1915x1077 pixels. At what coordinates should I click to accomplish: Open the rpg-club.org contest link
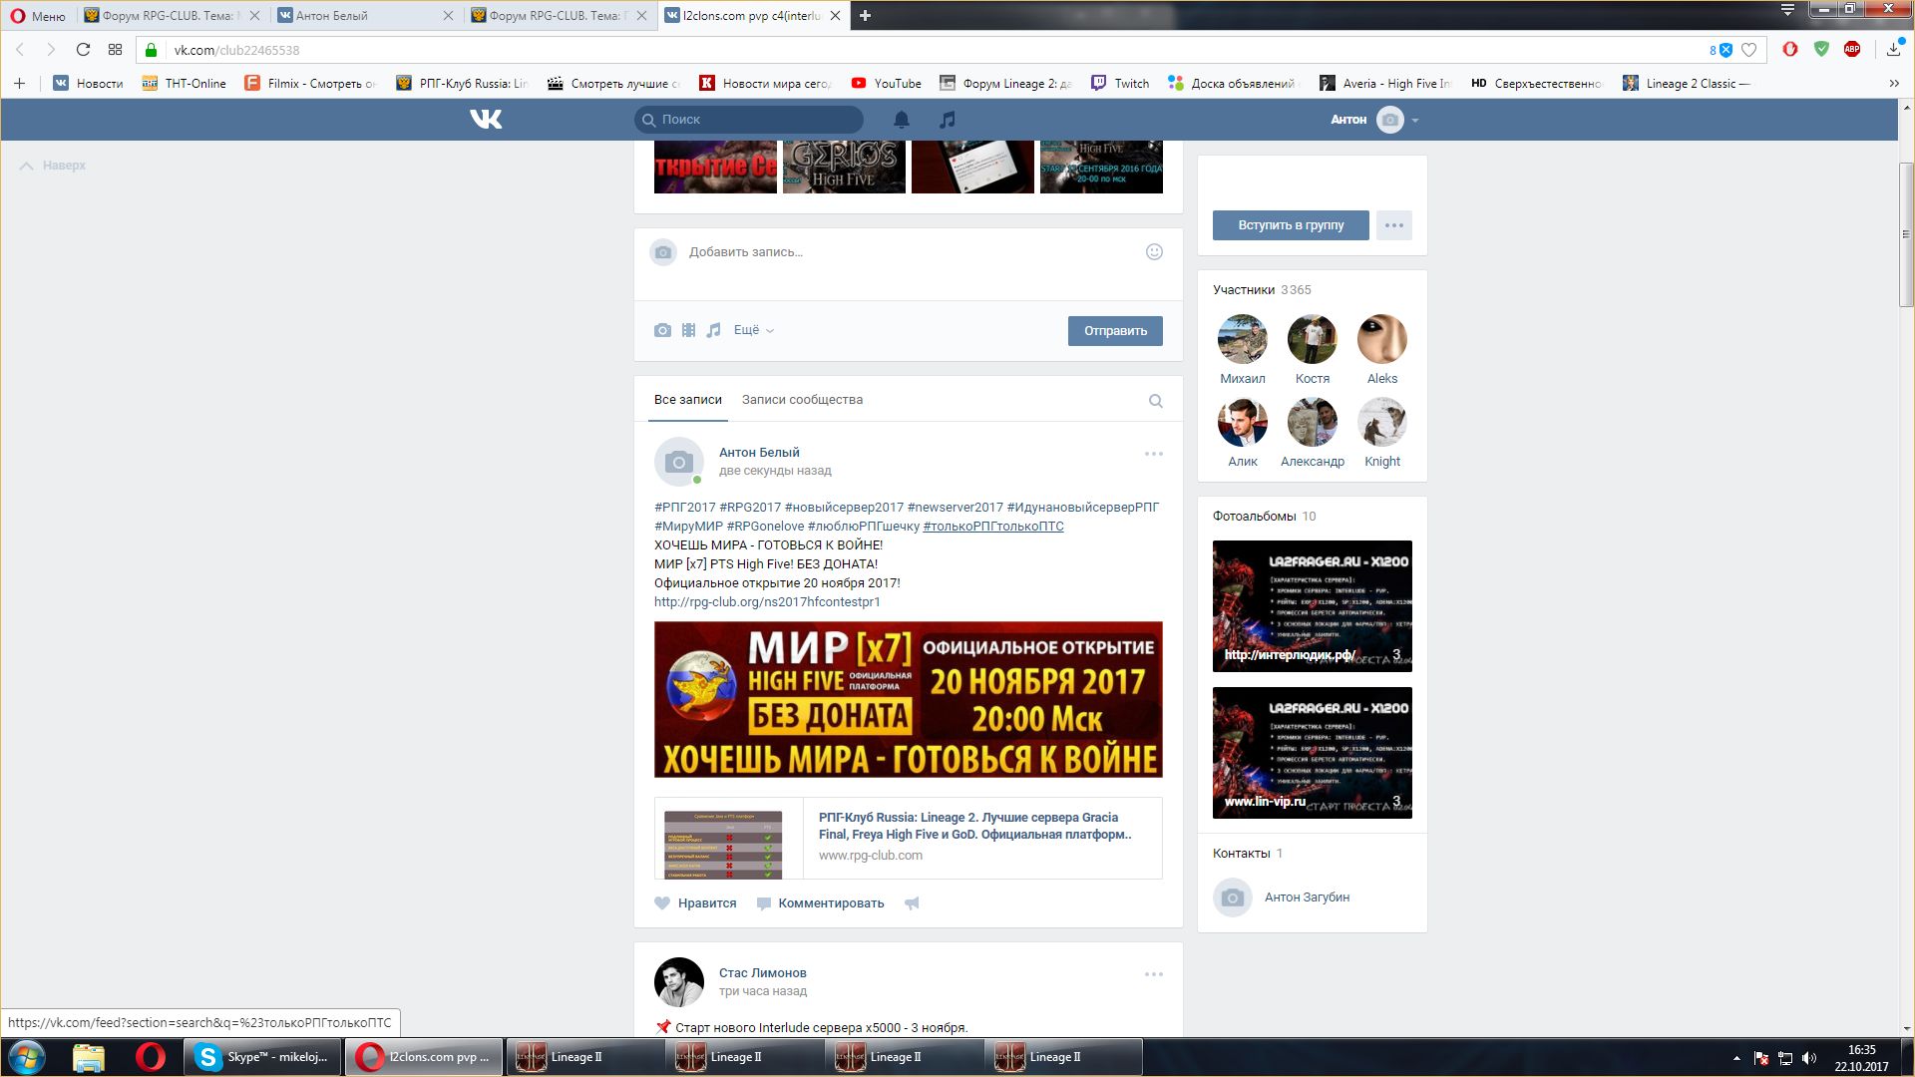coord(766,602)
